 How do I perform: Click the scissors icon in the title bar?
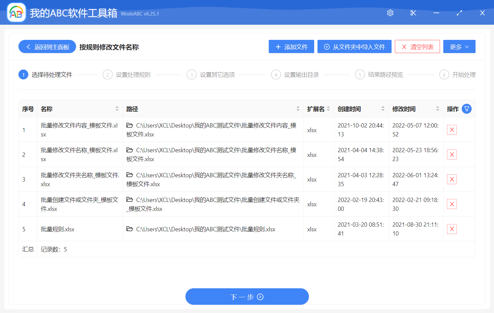(413, 13)
